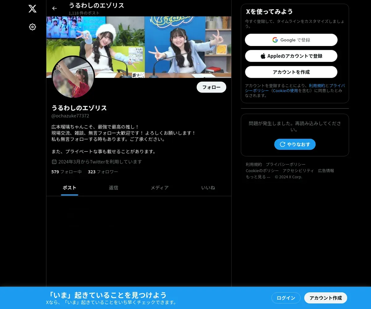Open footer アクセシビリティ link
Image resolution: width=371 pixels, height=309 pixels.
pyautogui.click(x=298, y=171)
